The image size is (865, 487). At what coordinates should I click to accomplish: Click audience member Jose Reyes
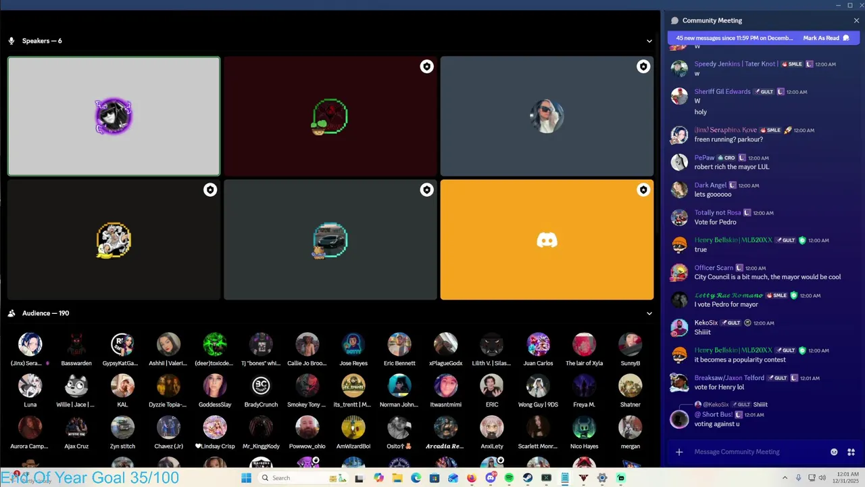pos(353,350)
